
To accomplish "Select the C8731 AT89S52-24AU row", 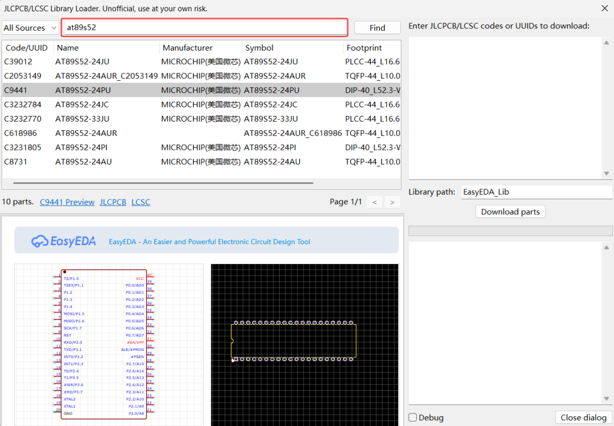I will click(202, 161).
